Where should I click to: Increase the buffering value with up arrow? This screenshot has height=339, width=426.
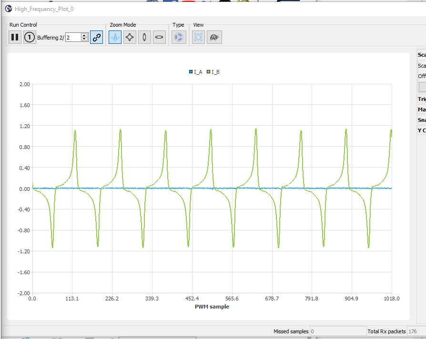pos(84,35)
